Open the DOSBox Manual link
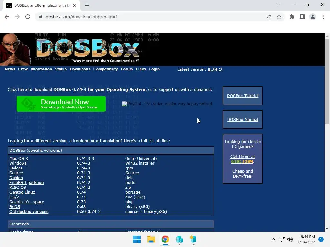This screenshot has width=330, height=247. 243,120
